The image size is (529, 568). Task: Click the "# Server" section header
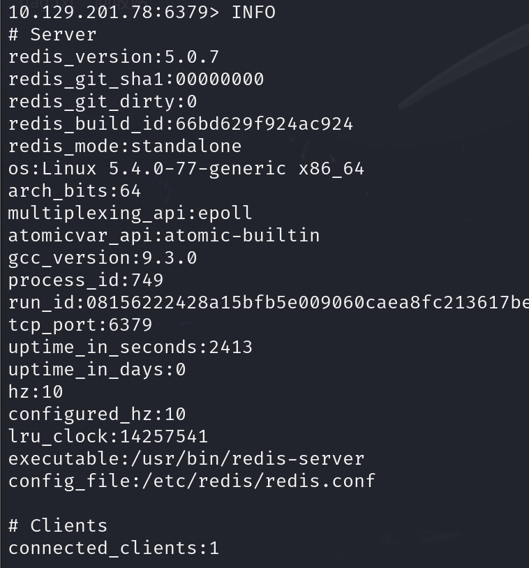pos(52,35)
